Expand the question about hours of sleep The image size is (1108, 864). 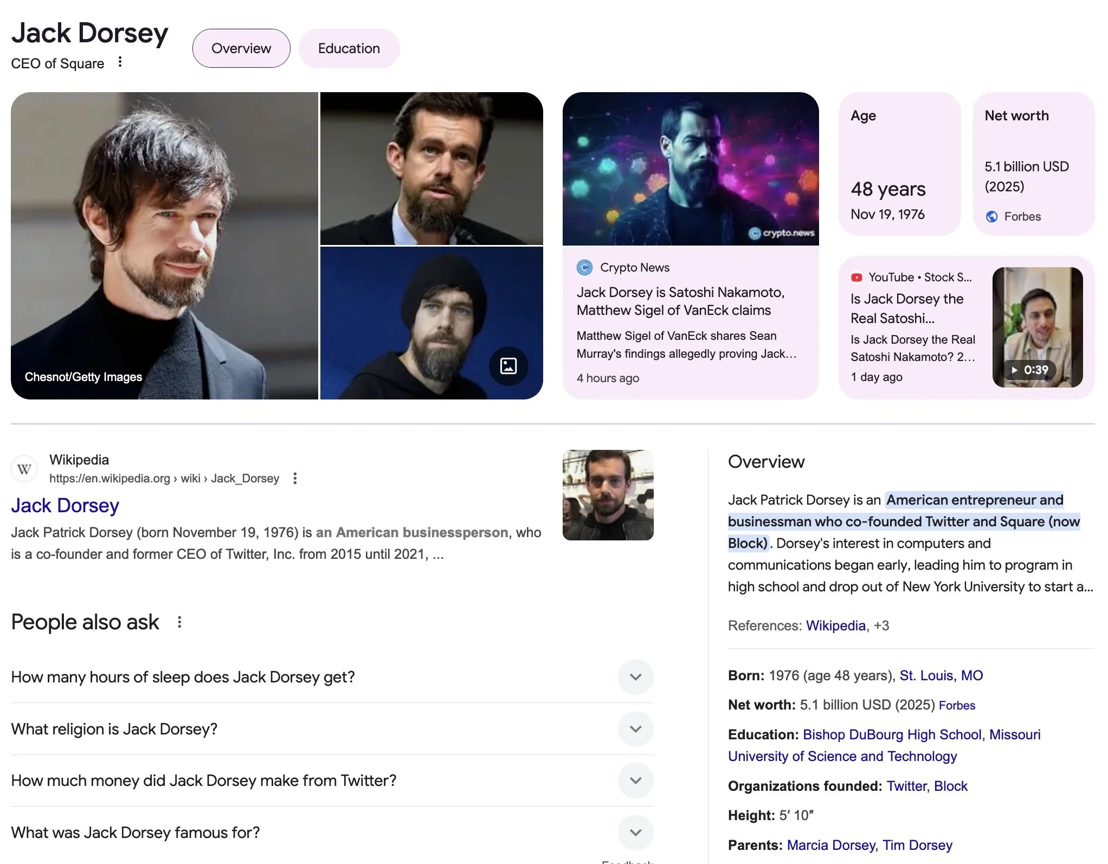[635, 677]
